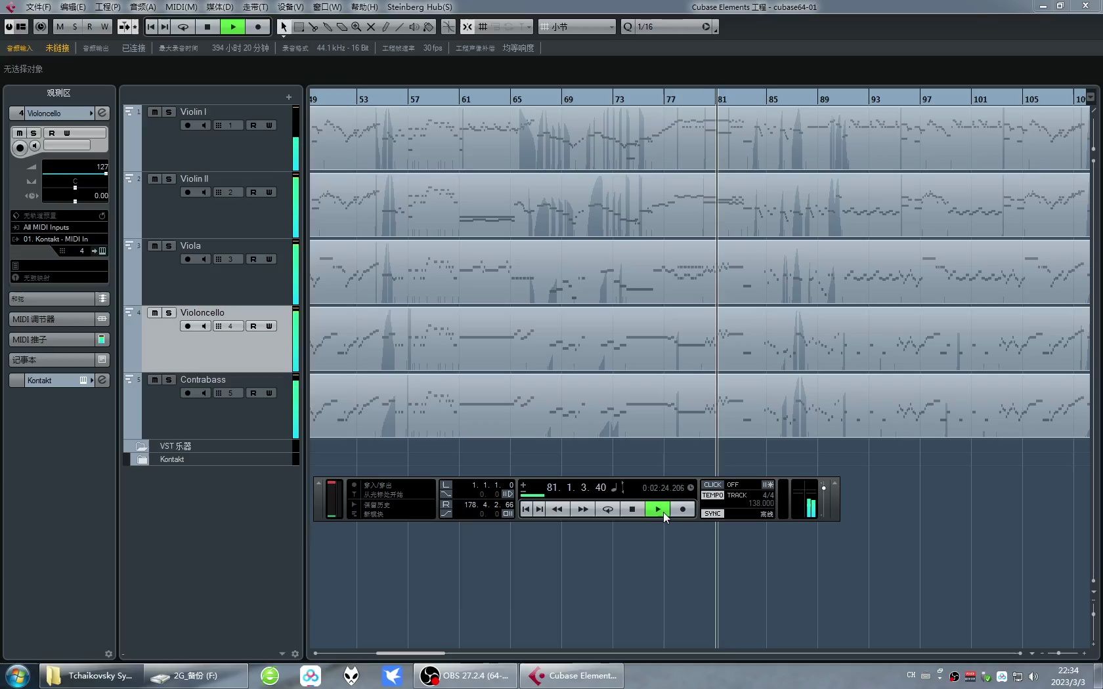Solo the Contrabass track
1103x689 pixels.
[x=169, y=380]
